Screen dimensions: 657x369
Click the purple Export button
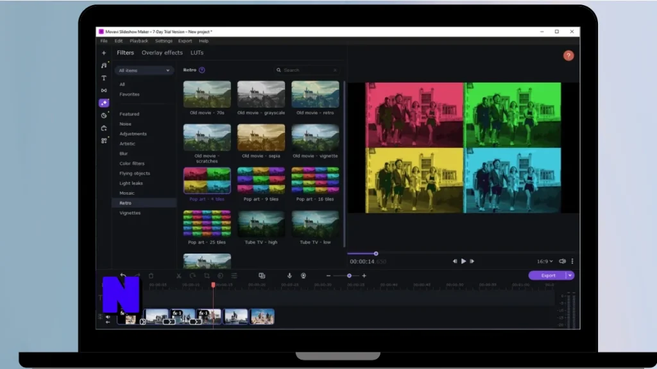[548, 275]
